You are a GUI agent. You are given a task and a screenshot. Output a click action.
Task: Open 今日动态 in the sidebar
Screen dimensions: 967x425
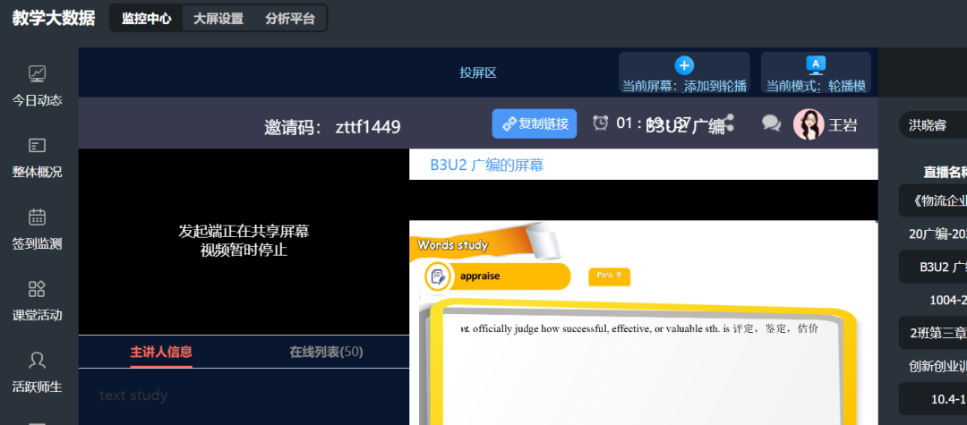[38, 86]
